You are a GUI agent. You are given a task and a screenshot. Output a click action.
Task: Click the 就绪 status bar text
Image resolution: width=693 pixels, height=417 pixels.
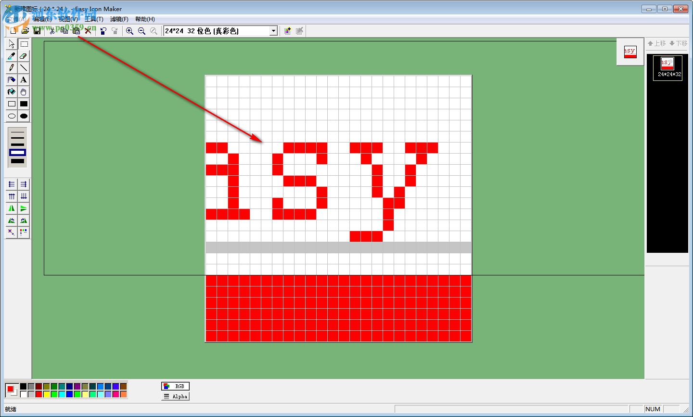click(x=11, y=409)
